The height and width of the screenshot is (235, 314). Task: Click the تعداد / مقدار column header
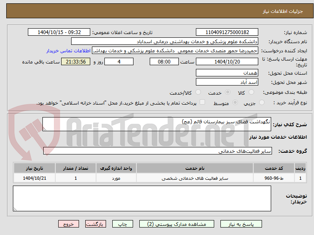76,168
